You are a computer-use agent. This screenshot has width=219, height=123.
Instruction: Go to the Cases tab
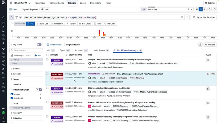[83, 3]
